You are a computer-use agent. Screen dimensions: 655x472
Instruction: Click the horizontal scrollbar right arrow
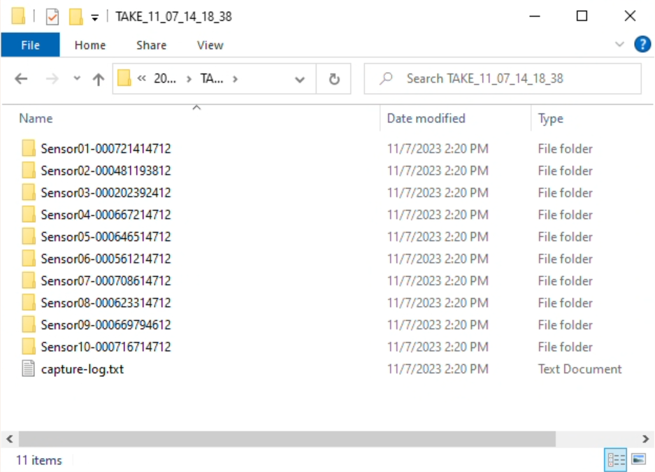(x=645, y=438)
